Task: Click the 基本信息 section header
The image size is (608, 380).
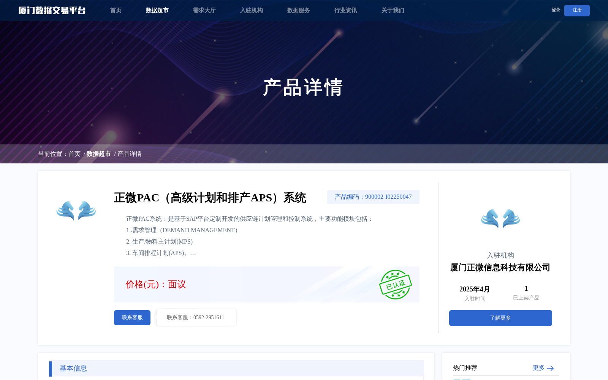Action: 236,368
